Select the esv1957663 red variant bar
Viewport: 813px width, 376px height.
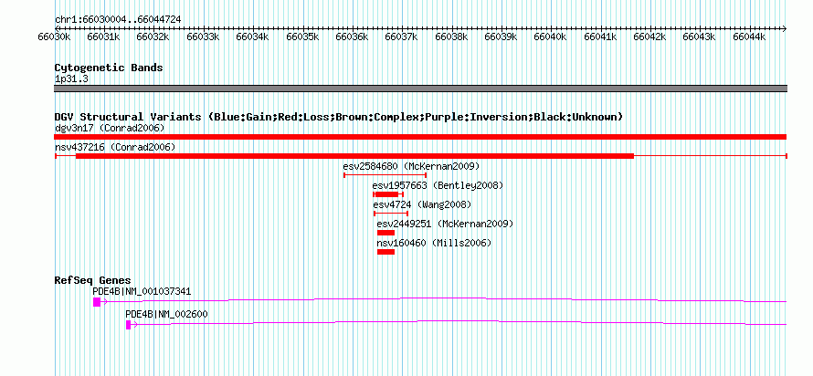tap(388, 194)
